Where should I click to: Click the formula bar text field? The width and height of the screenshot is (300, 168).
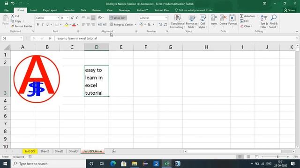click(175, 38)
